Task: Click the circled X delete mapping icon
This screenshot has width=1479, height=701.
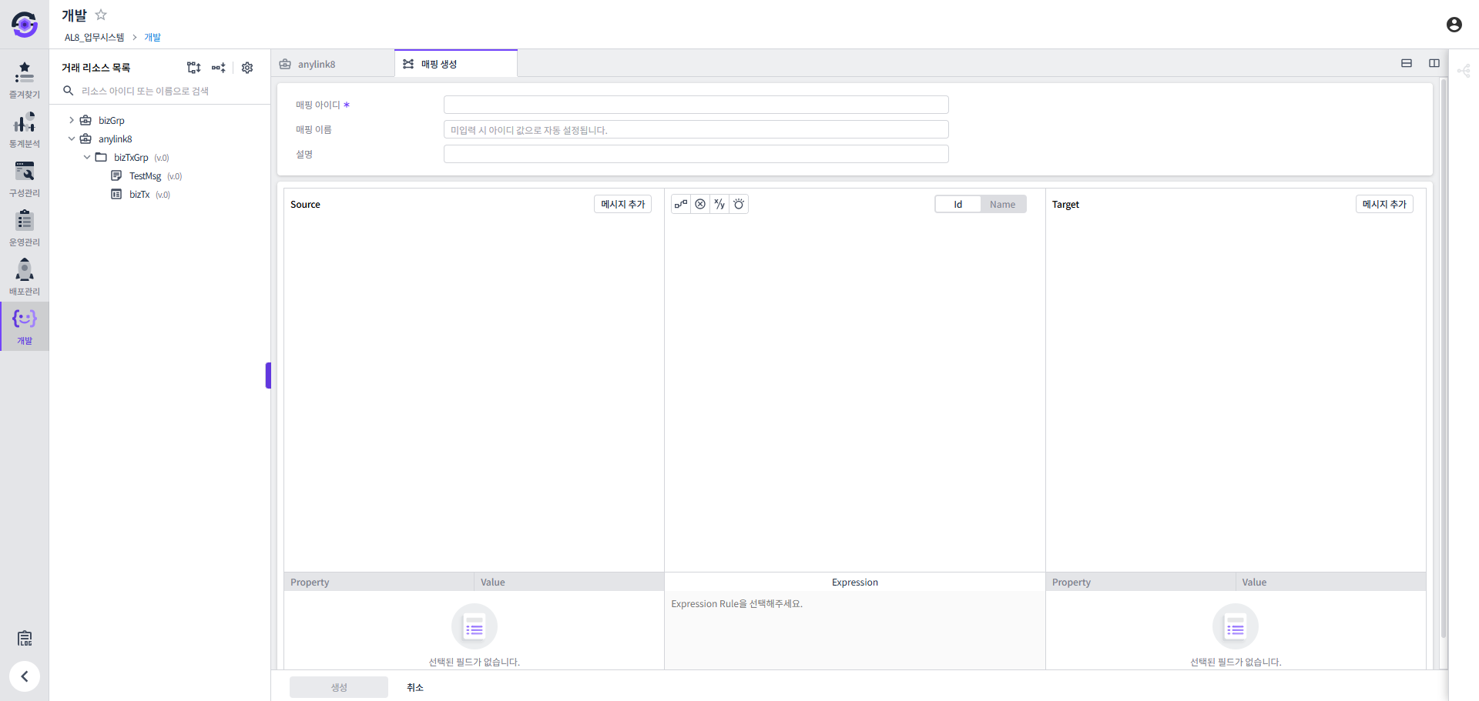Action: (x=700, y=204)
